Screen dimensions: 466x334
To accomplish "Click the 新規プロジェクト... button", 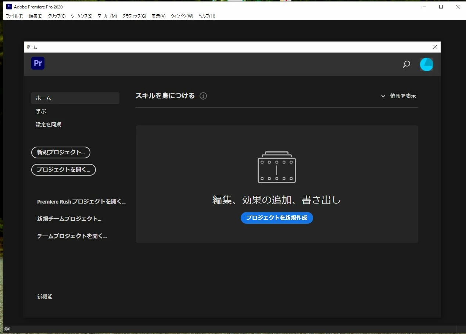I will (61, 152).
